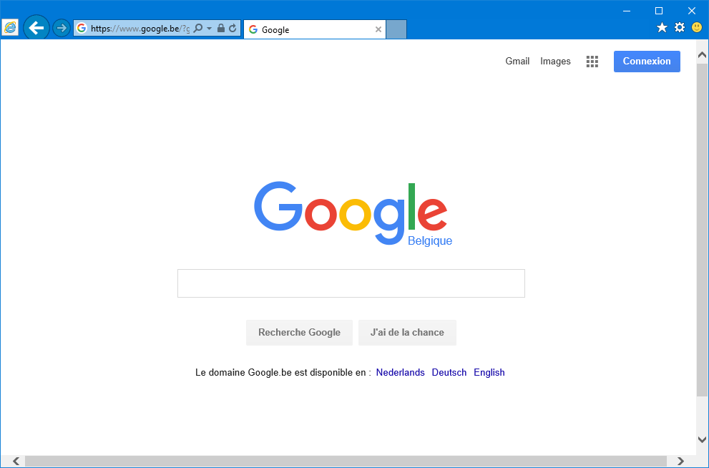Click the vertical scrollbar thumb

pyautogui.click(x=703, y=230)
